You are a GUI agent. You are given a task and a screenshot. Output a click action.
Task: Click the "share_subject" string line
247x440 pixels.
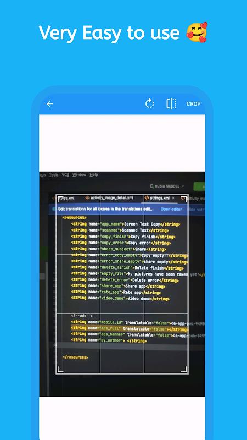119,249
